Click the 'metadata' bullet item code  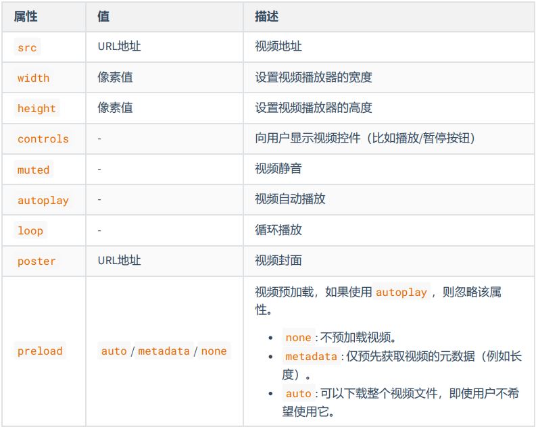311,357
